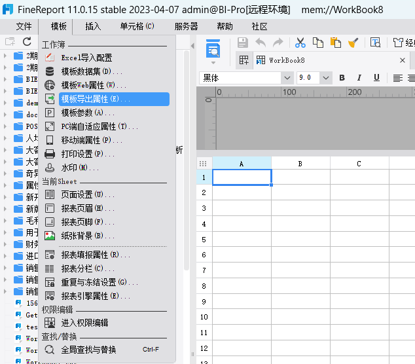Open the 9.0 font size dropdown
Viewport: 415px width, 364px height.
[326, 78]
